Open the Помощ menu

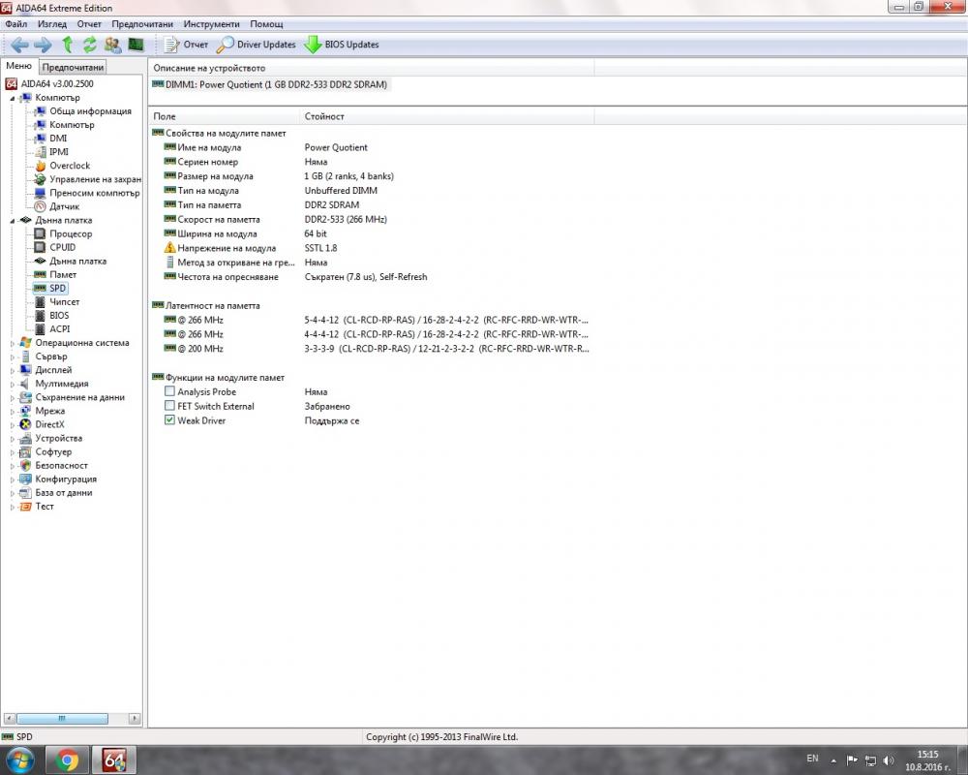[x=266, y=24]
